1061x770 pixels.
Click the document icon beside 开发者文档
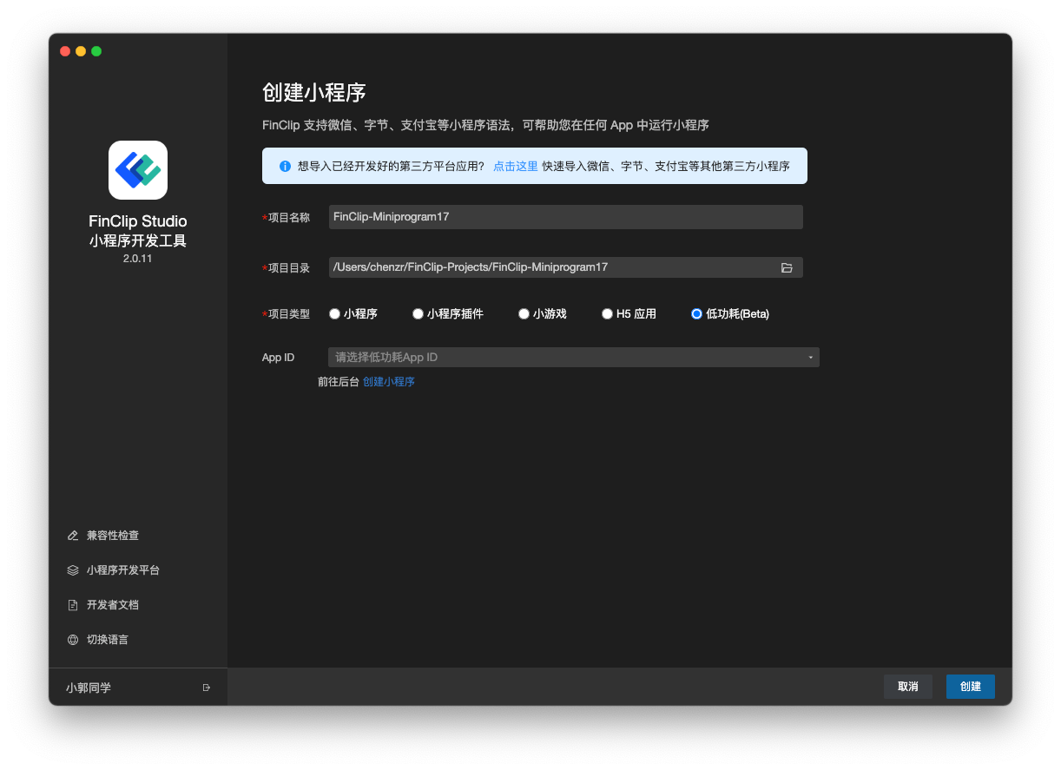coord(73,605)
